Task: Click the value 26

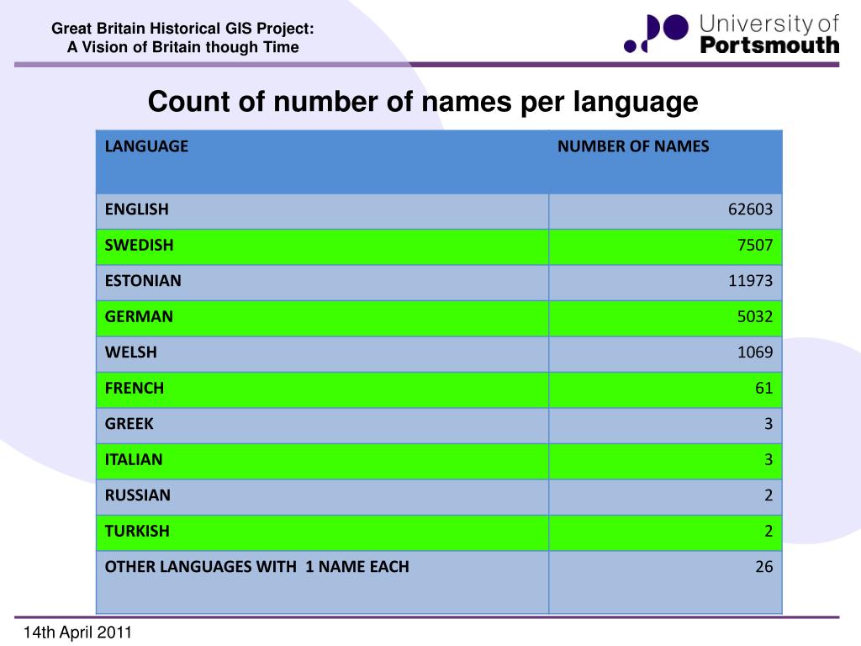Action: point(763,566)
